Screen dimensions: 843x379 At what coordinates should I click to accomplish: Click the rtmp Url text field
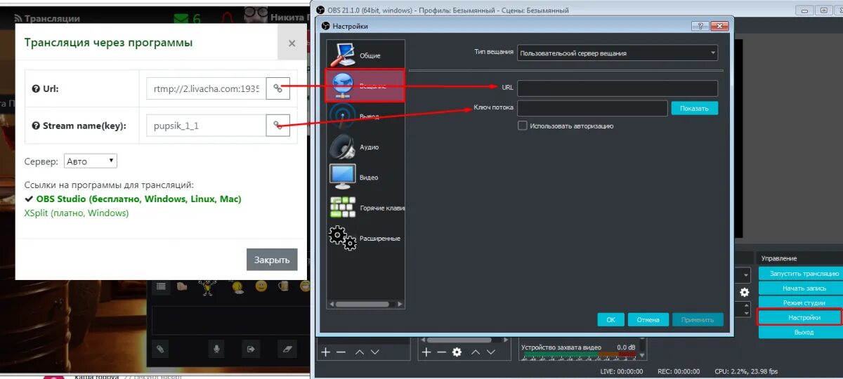(x=207, y=88)
